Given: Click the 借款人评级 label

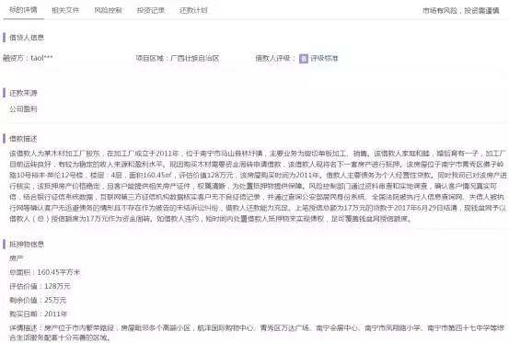Looking at the screenshot, I should (x=275, y=58).
